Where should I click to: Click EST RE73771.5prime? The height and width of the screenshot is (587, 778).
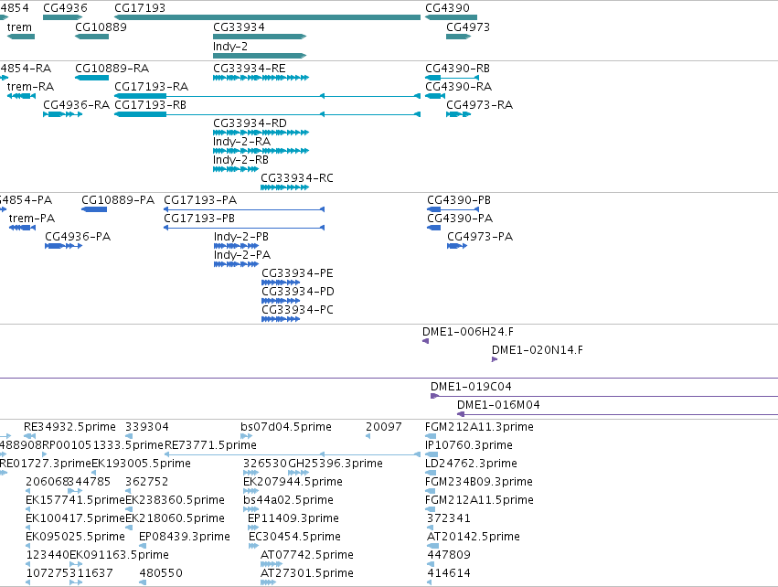(293, 454)
